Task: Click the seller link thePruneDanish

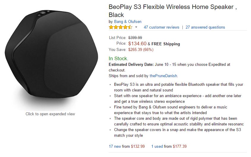Action: (x=163, y=76)
